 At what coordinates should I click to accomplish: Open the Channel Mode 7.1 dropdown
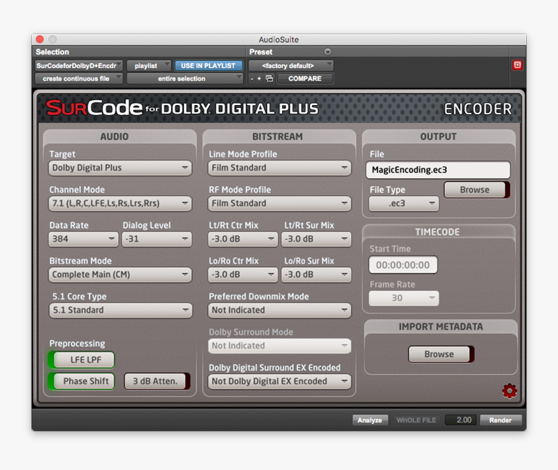point(120,204)
